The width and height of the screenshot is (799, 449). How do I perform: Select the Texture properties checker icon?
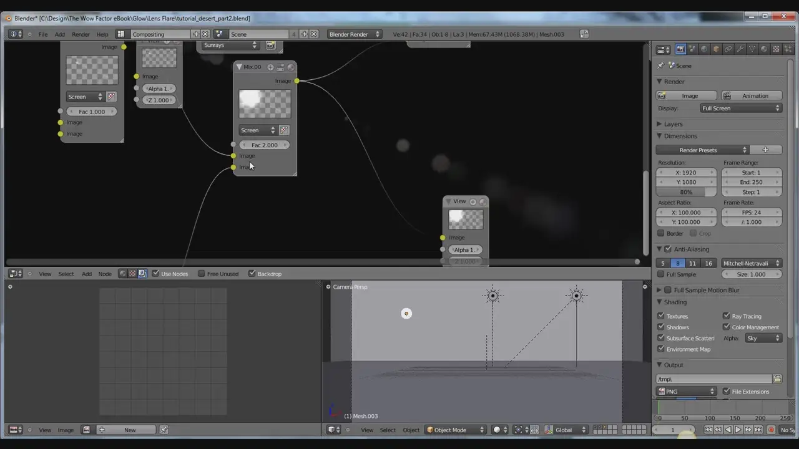[x=776, y=49]
